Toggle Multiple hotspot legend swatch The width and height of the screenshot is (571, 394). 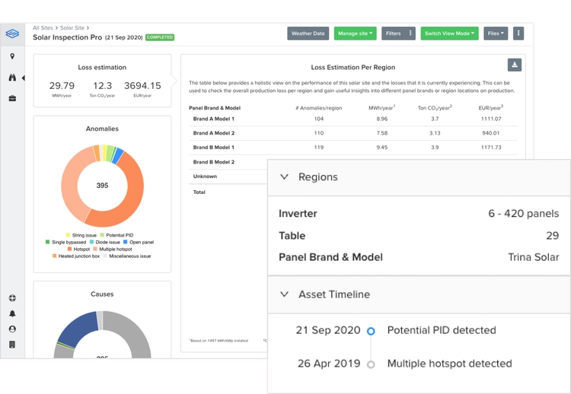95,249
